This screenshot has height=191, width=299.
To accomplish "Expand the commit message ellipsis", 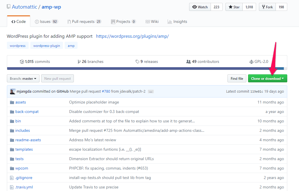I will (x=151, y=91).
